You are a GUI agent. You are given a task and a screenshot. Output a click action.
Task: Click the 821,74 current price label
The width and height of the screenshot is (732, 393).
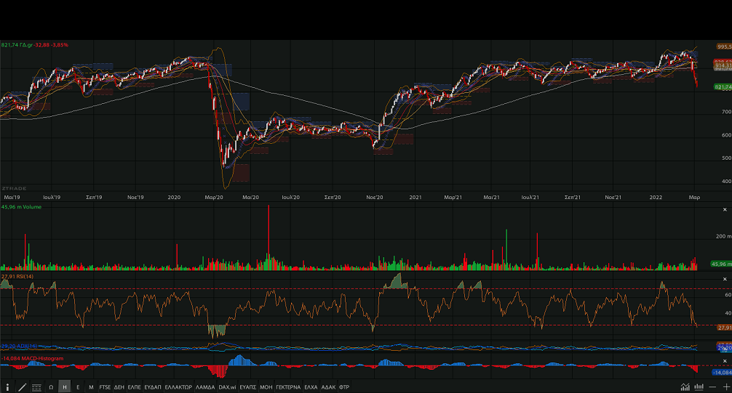coord(723,87)
